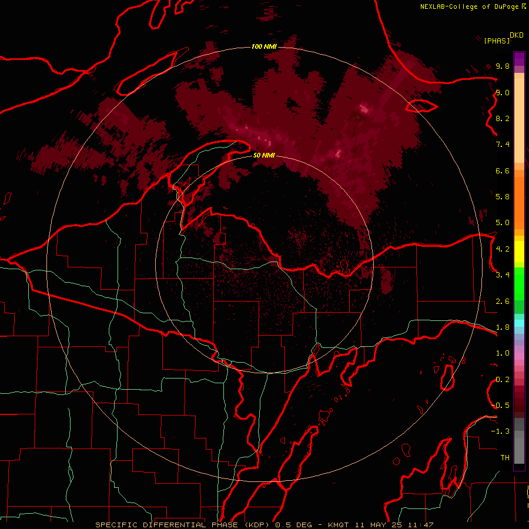Screen dimensions: 529x529
Task: Pick the pink band near the 1.0 value
Action: click(519, 356)
